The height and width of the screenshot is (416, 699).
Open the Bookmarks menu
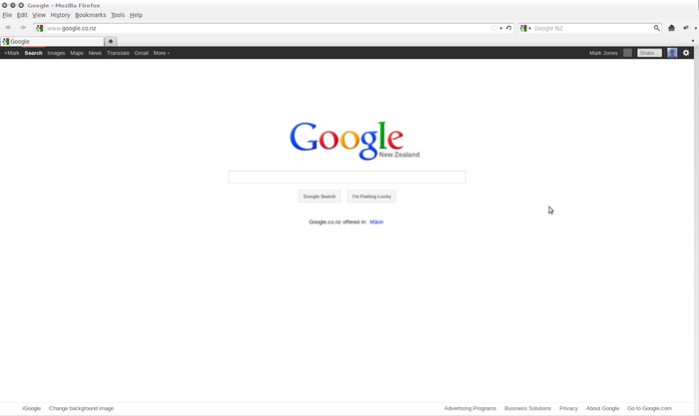[91, 15]
